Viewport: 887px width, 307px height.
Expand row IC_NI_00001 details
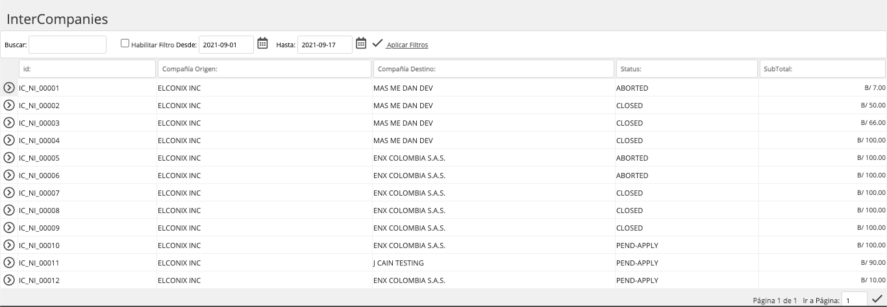pyautogui.click(x=9, y=87)
